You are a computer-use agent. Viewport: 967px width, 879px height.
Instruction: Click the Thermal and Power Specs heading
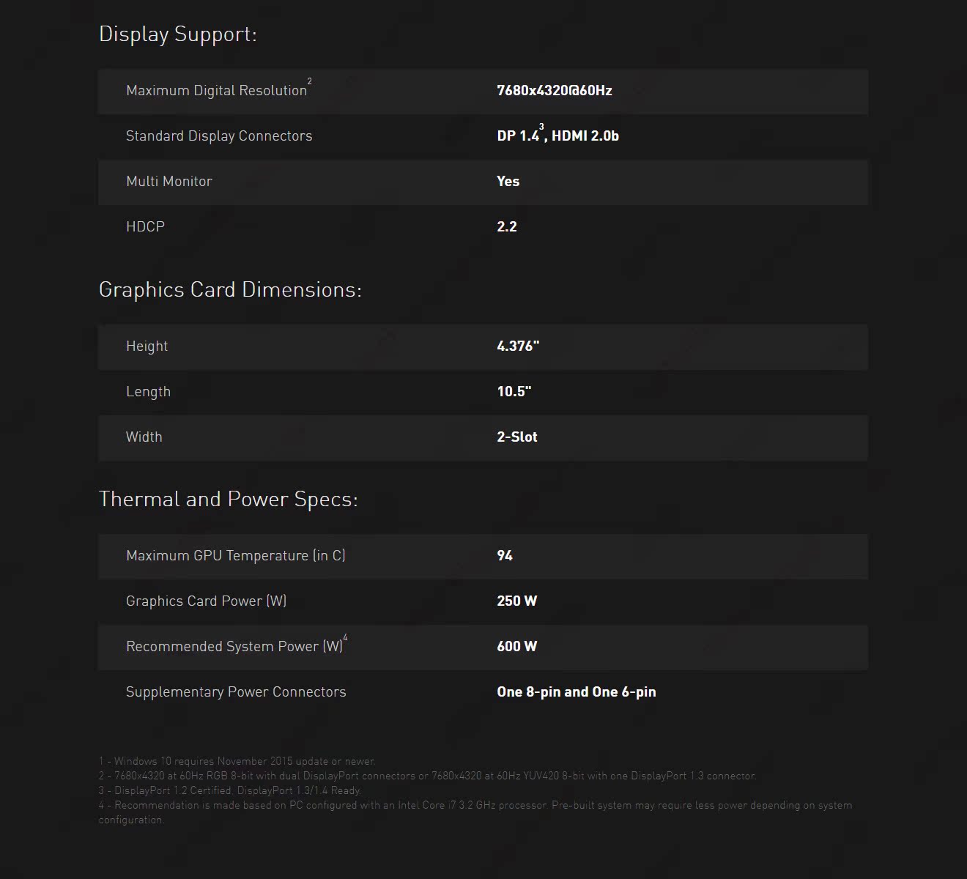click(228, 500)
